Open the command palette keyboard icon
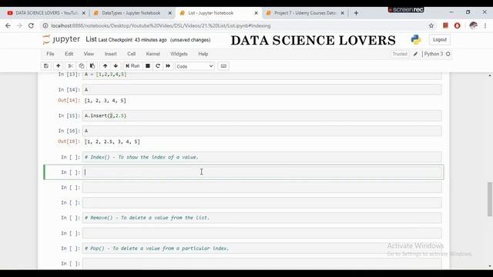 [223, 66]
